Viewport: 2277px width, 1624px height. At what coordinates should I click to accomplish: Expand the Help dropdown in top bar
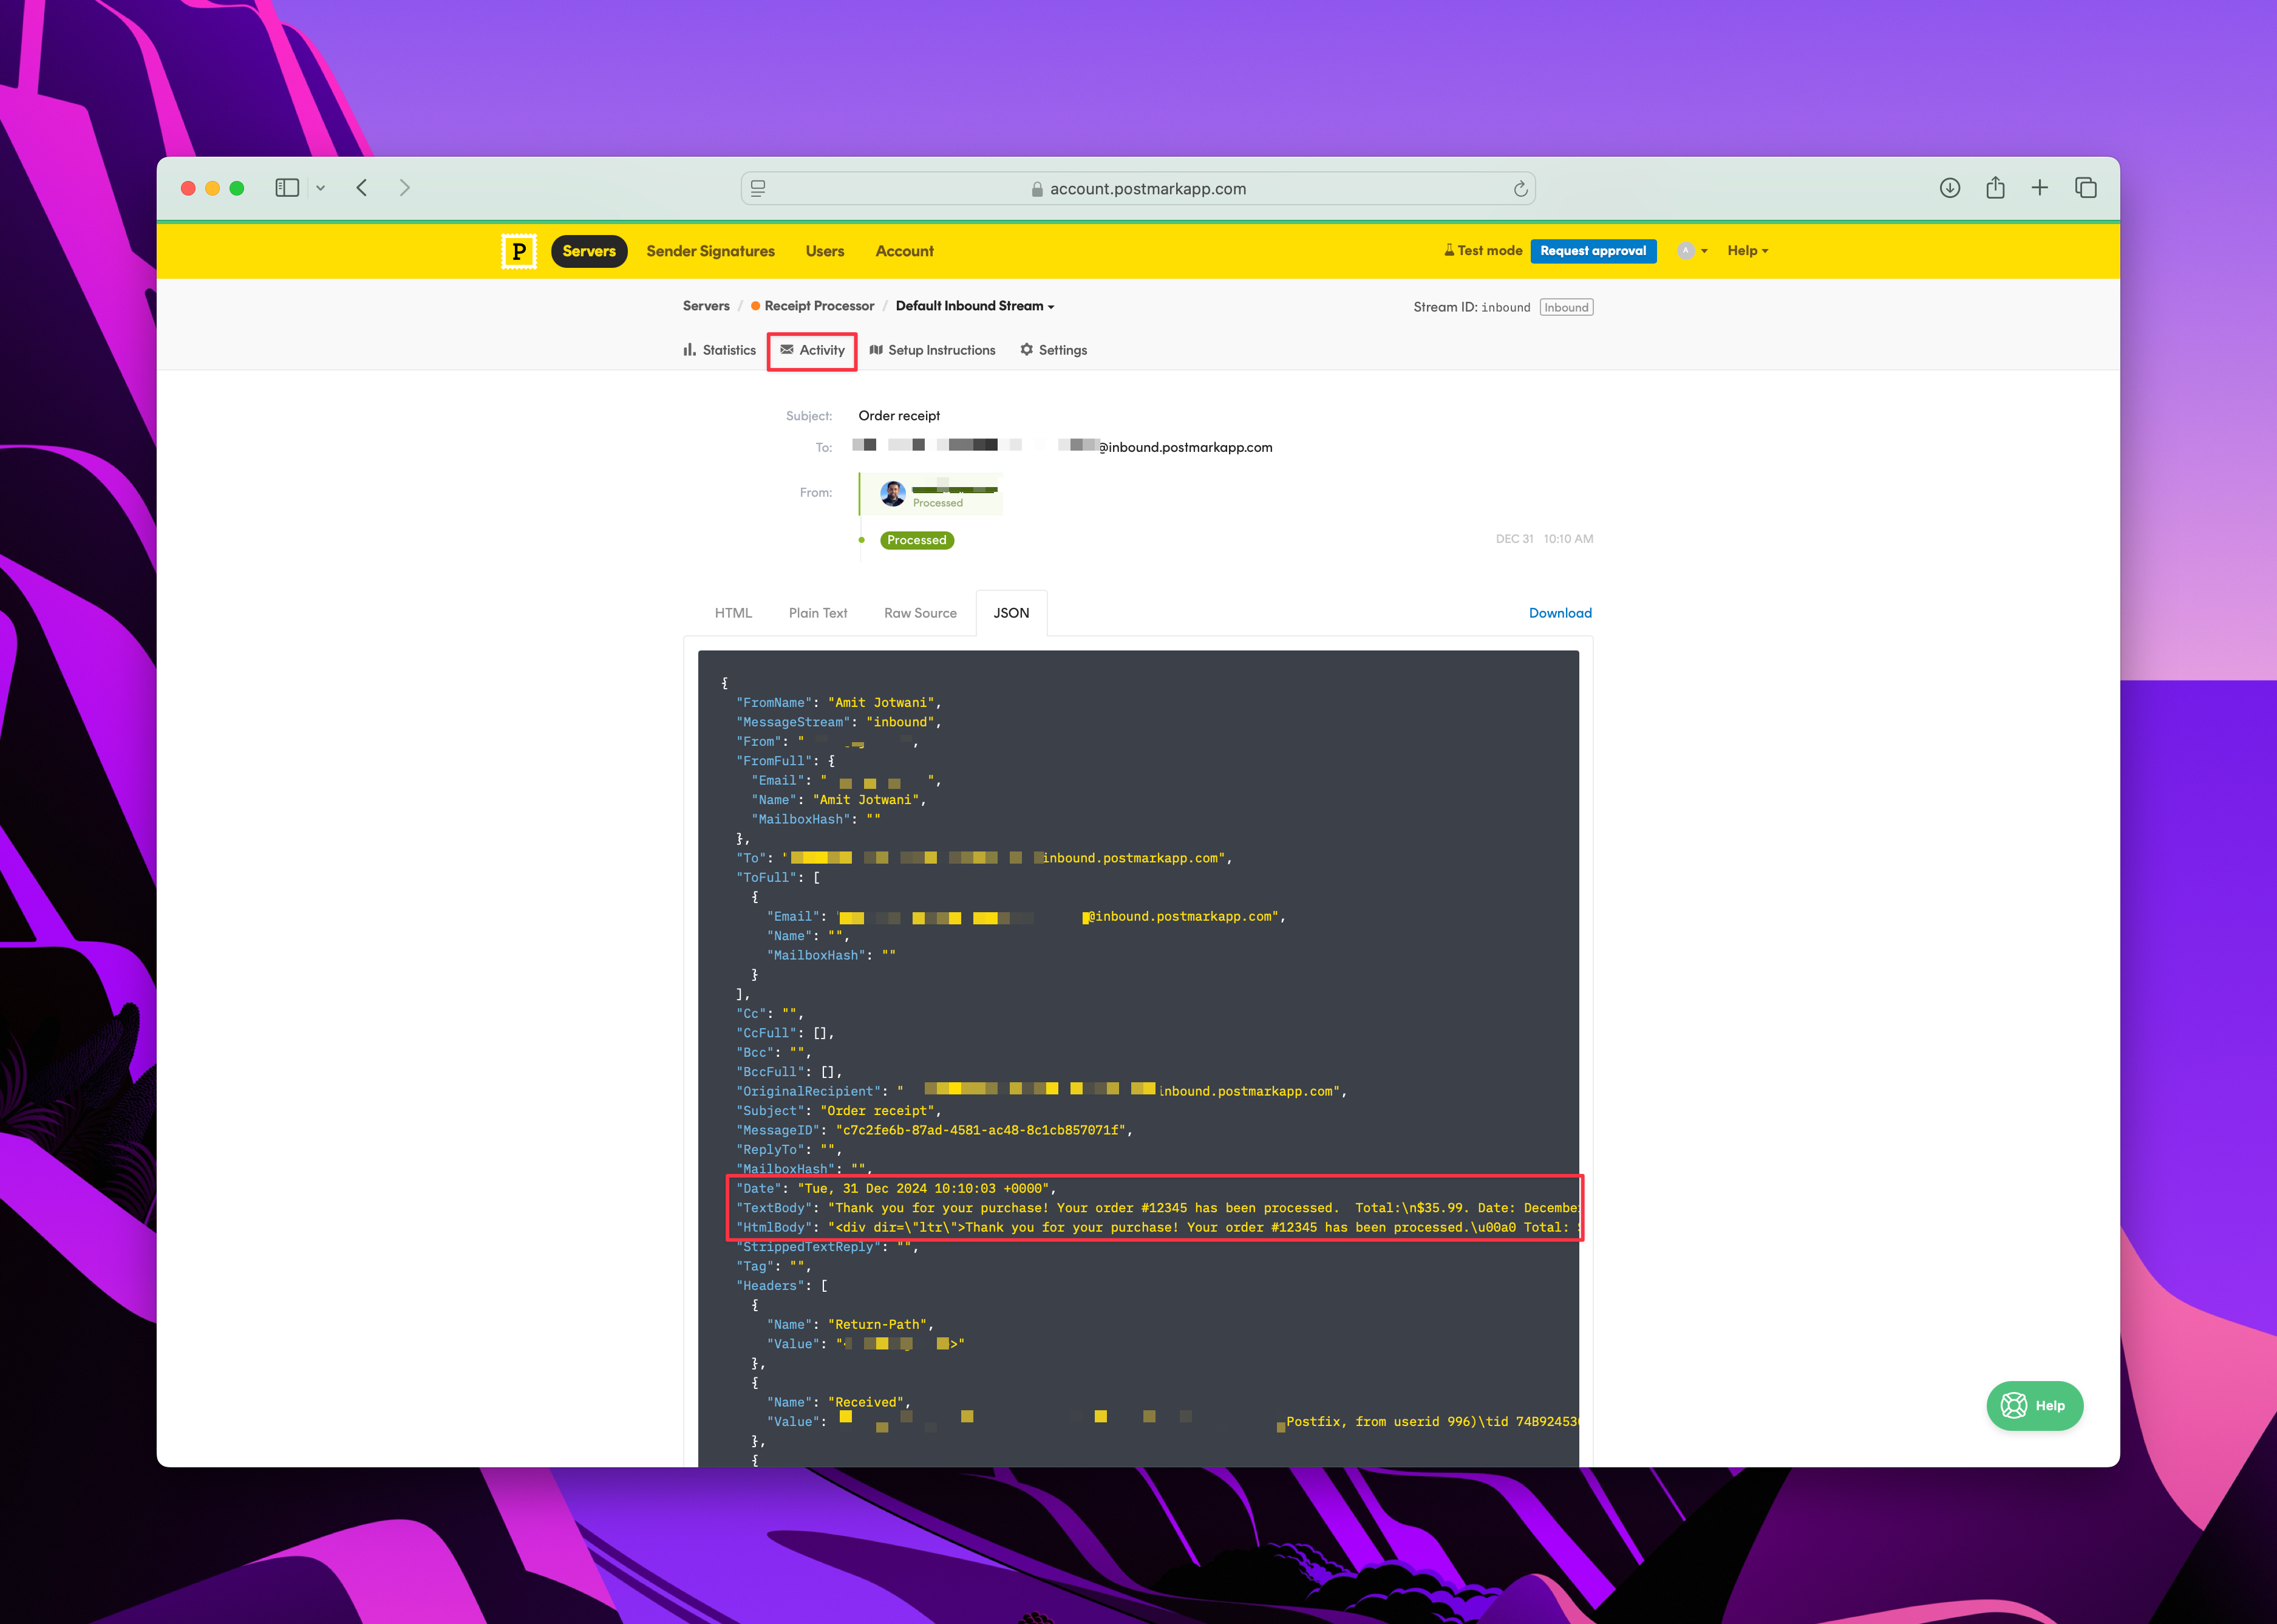point(1748,251)
